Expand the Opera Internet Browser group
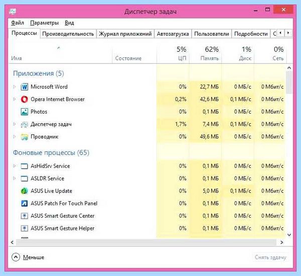Image resolution: width=301 pixels, height=276 pixels. coord(15,99)
